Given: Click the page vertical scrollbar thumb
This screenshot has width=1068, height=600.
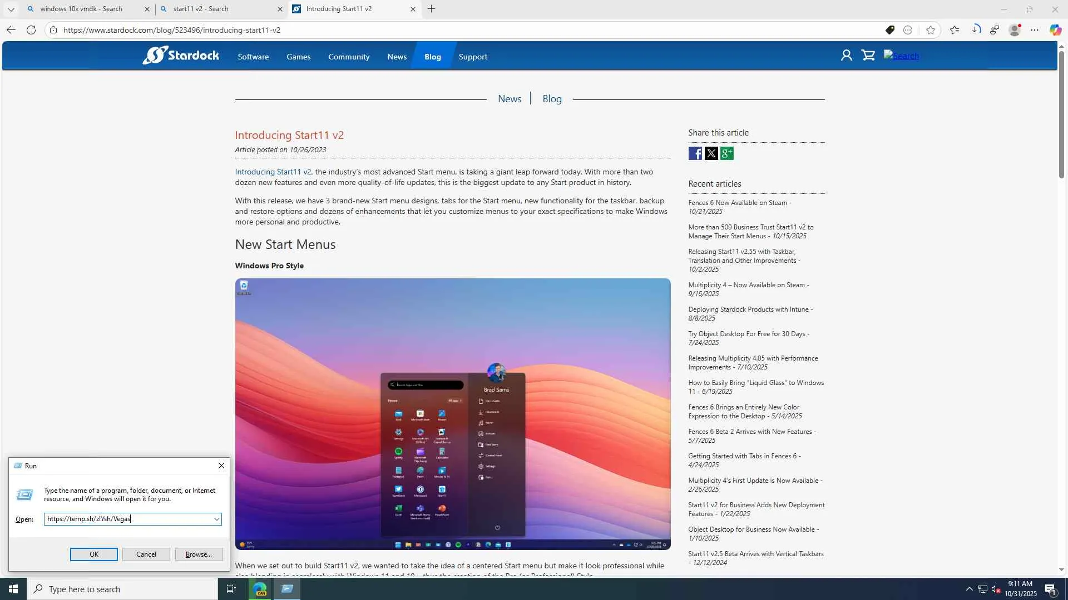Looking at the screenshot, I should coord(1061,114).
